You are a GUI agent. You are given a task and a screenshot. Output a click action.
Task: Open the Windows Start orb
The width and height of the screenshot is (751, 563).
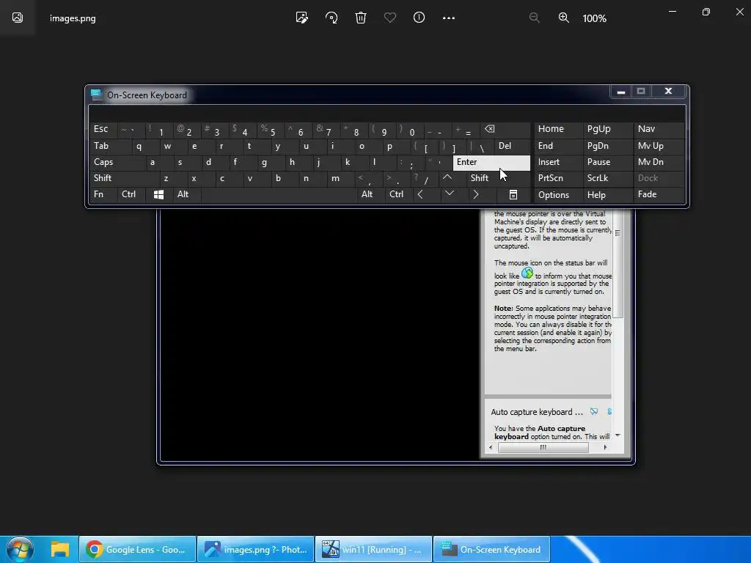click(x=20, y=549)
